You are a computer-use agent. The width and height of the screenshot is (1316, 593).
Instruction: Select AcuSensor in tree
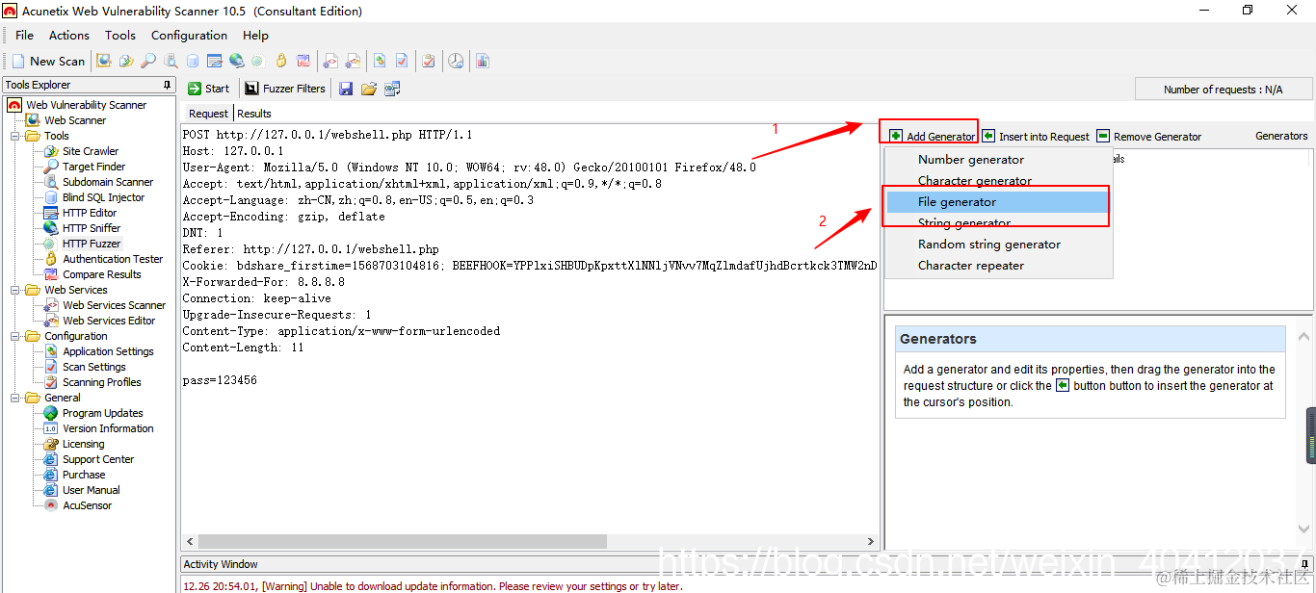click(x=88, y=505)
